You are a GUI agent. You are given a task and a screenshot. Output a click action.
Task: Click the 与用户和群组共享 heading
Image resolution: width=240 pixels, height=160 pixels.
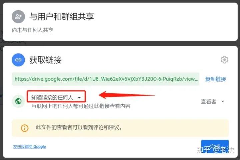(x=62, y=17)
